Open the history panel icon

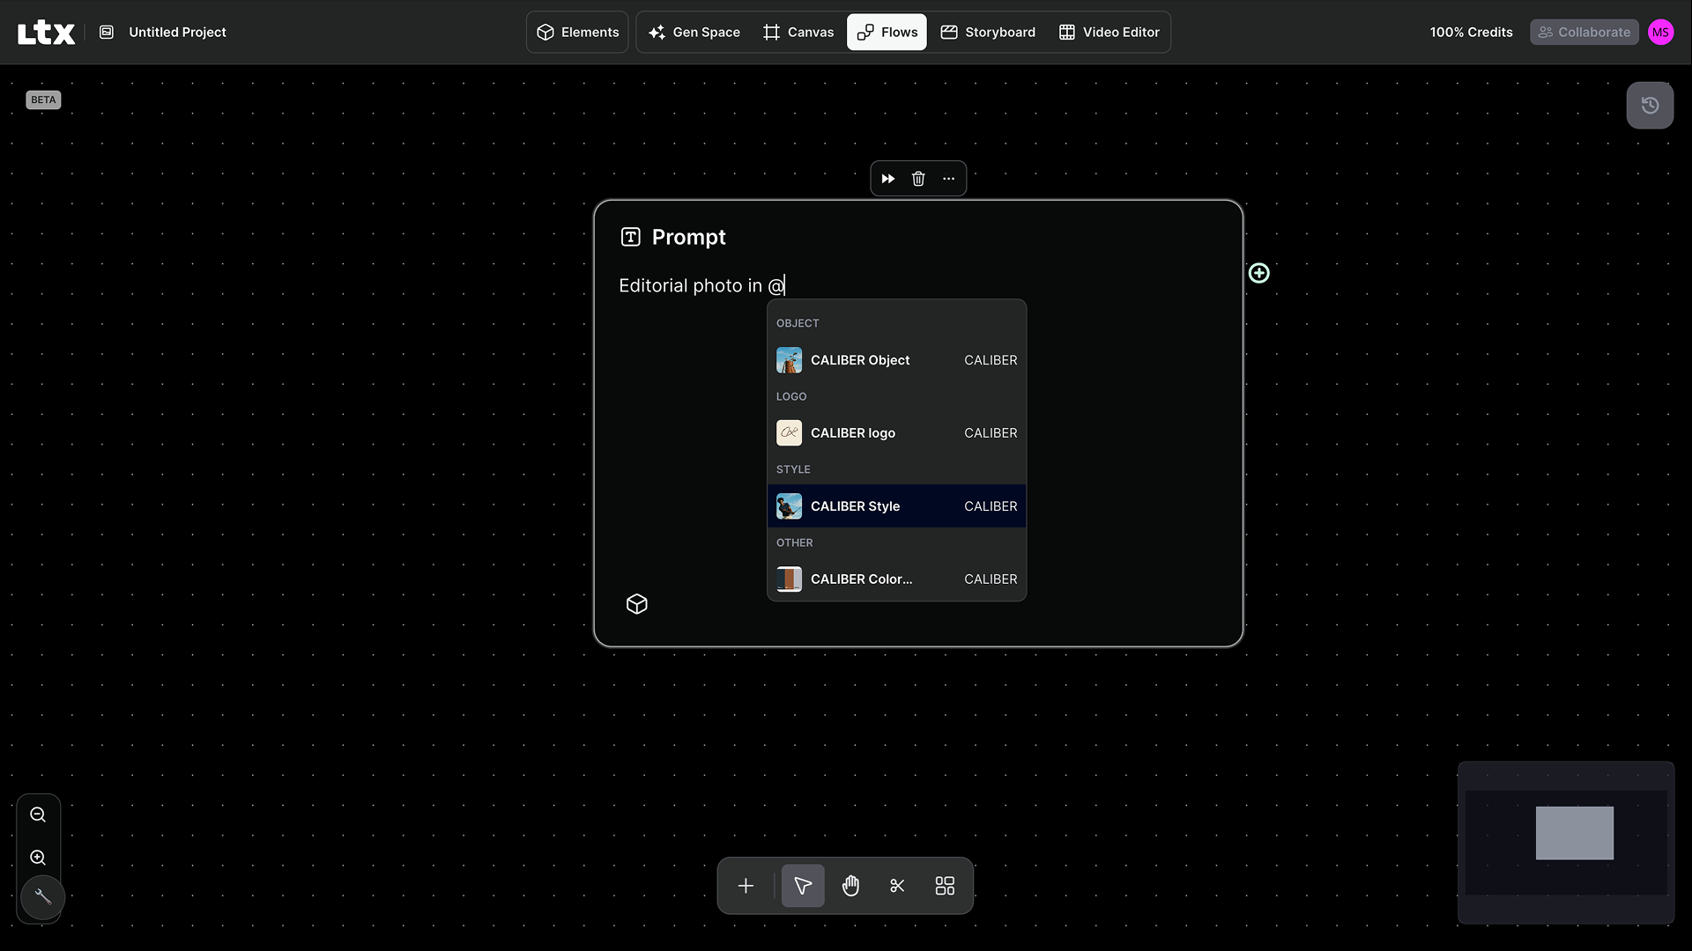pos(1650,106)
